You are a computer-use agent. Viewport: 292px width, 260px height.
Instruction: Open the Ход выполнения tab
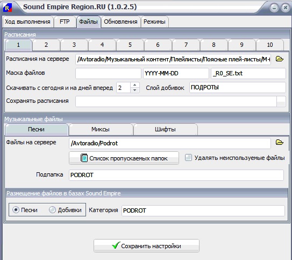(x=27, y=22)
